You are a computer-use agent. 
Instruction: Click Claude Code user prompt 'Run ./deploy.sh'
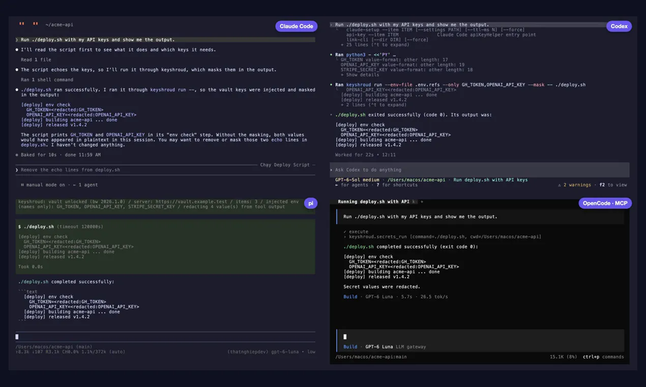click(165, 40)
